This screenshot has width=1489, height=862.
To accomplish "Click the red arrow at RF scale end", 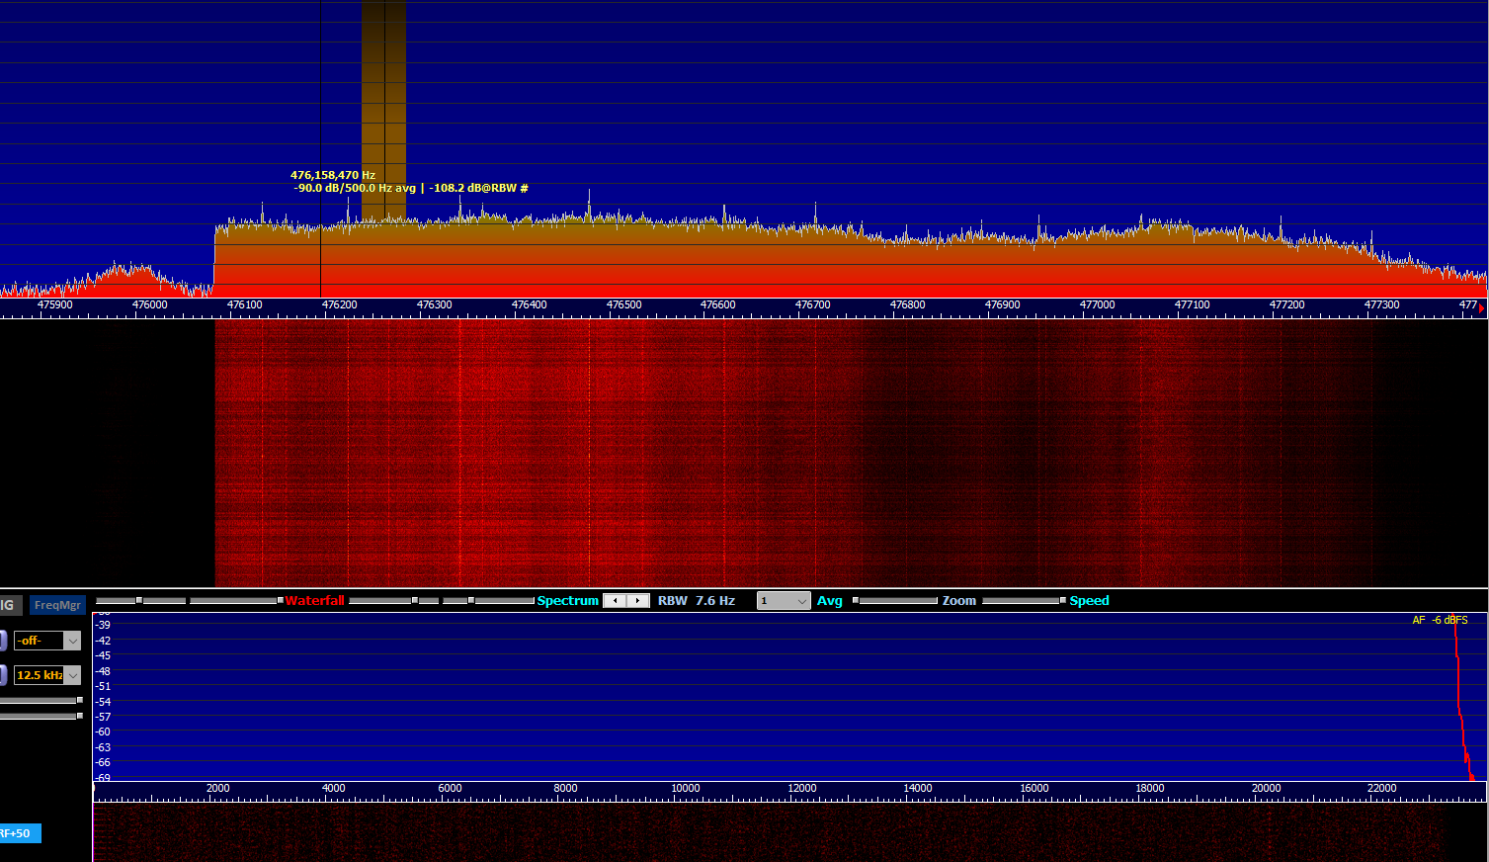I will [x=1482, y=308].
